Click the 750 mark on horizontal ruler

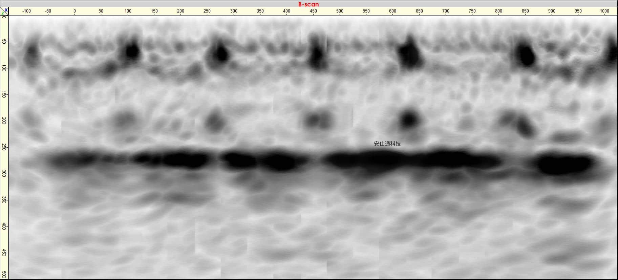point(472,11)
